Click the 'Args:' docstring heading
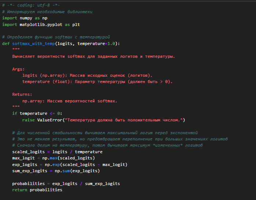 [18, 69]
